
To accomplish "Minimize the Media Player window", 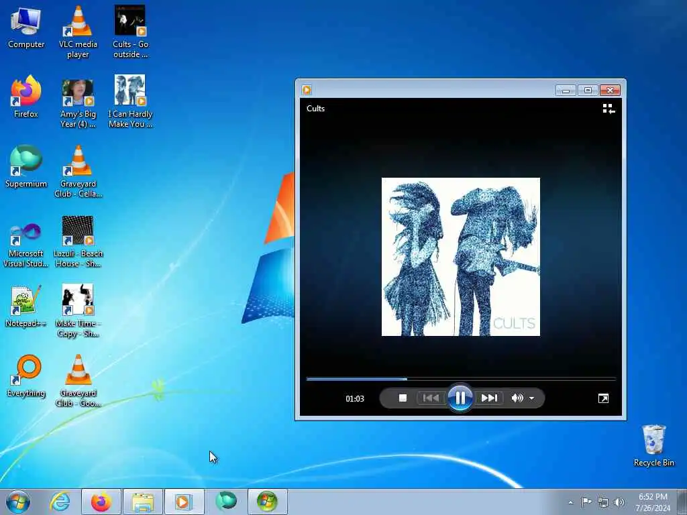I will [566, 91].
